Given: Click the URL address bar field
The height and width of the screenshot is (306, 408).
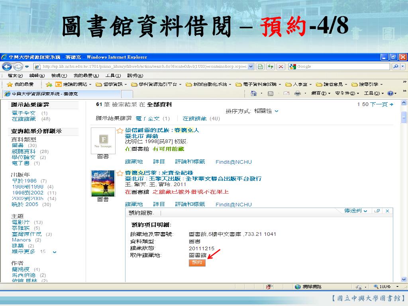Looking at the screenshot, I should (144, 67).
